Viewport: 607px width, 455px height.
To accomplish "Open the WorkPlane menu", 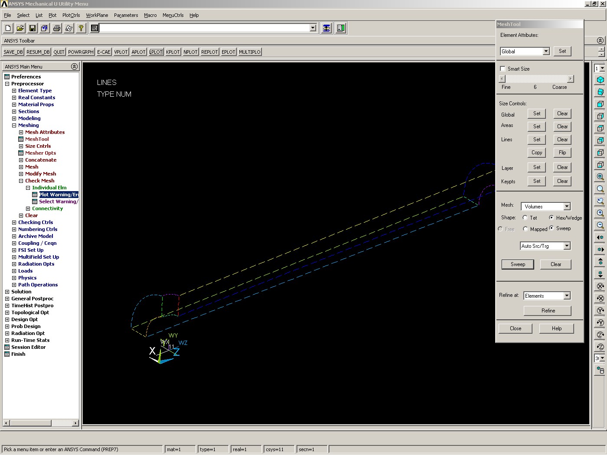I will coord(97,15).
